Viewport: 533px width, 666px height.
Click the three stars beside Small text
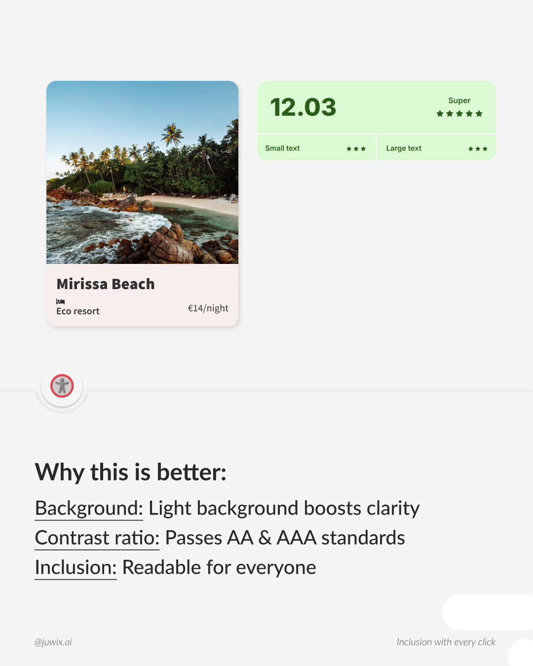click(356, 148)
